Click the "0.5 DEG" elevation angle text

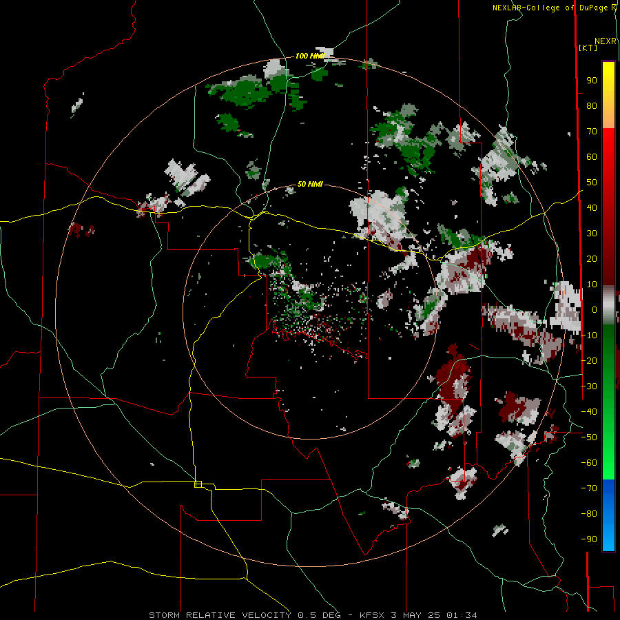(x=319, y=615)
